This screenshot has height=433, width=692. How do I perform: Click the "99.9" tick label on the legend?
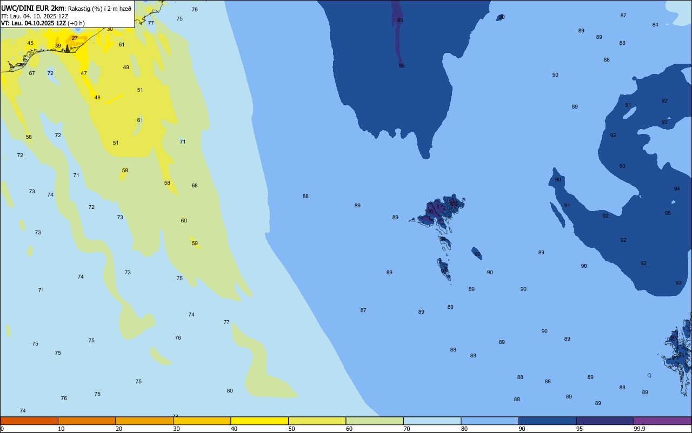640,429
